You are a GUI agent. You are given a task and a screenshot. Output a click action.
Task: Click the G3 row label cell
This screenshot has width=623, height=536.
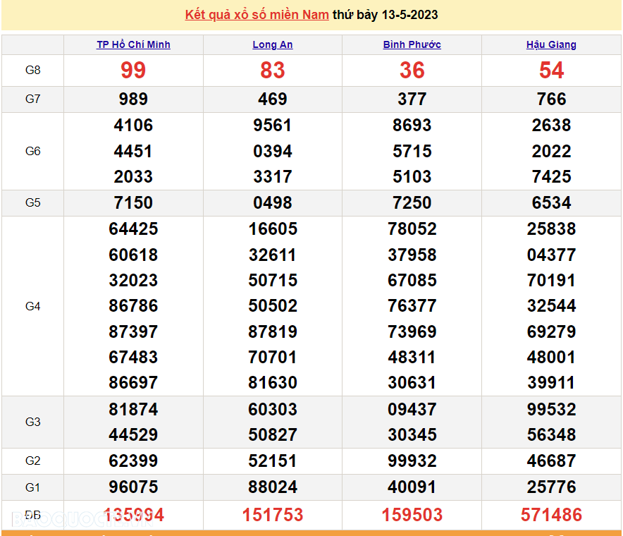[33, 422]
